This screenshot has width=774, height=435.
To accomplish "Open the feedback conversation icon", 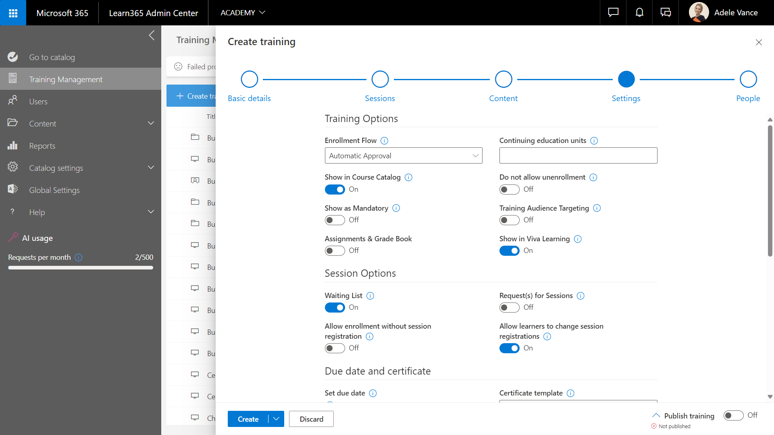I will (666, 13).
